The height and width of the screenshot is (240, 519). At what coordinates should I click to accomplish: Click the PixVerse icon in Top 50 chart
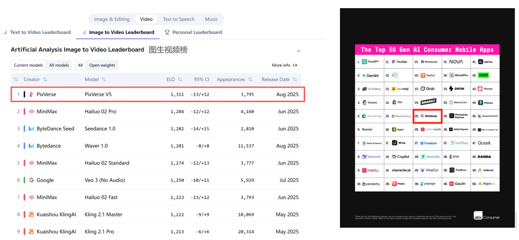pos(422,116)
